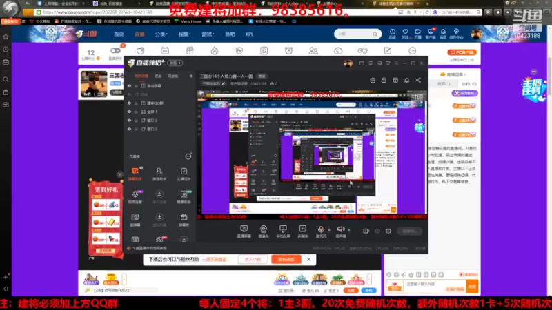The width and height of the screenshot is (552, 310).
Task: Click the start streaming button
Action: point(409,231)
